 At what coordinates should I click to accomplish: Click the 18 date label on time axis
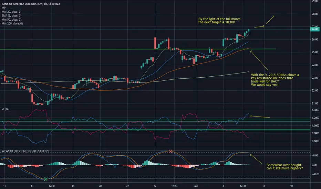[x=73, y=186]
